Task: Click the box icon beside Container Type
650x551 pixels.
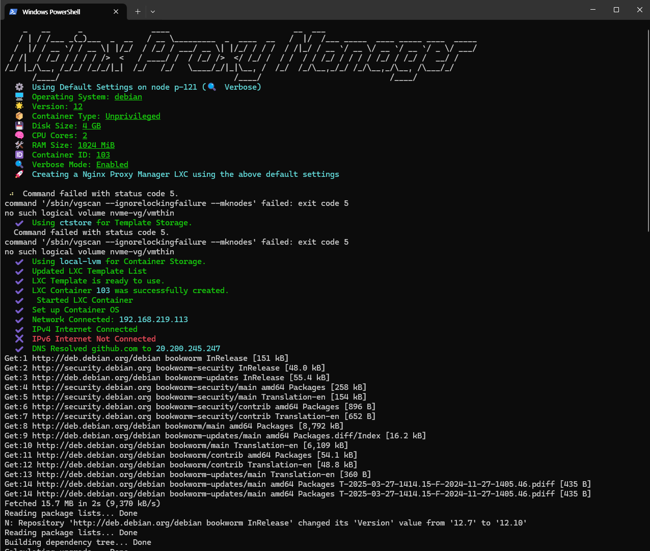Action: [19, 116]
